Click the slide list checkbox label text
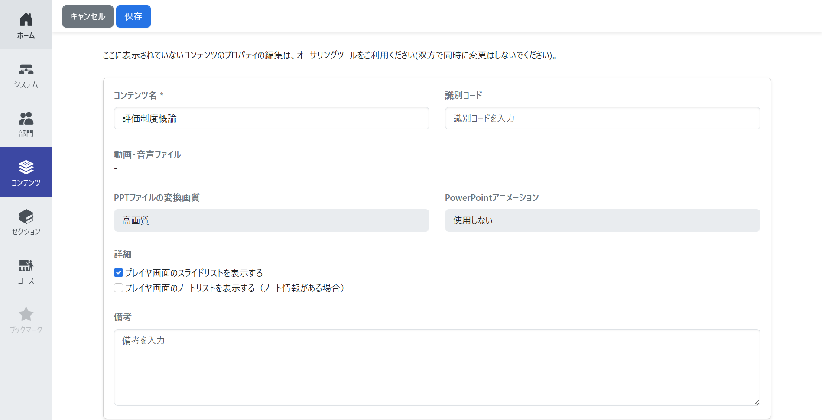The image size is (822, 420). [x=194, y=273]
